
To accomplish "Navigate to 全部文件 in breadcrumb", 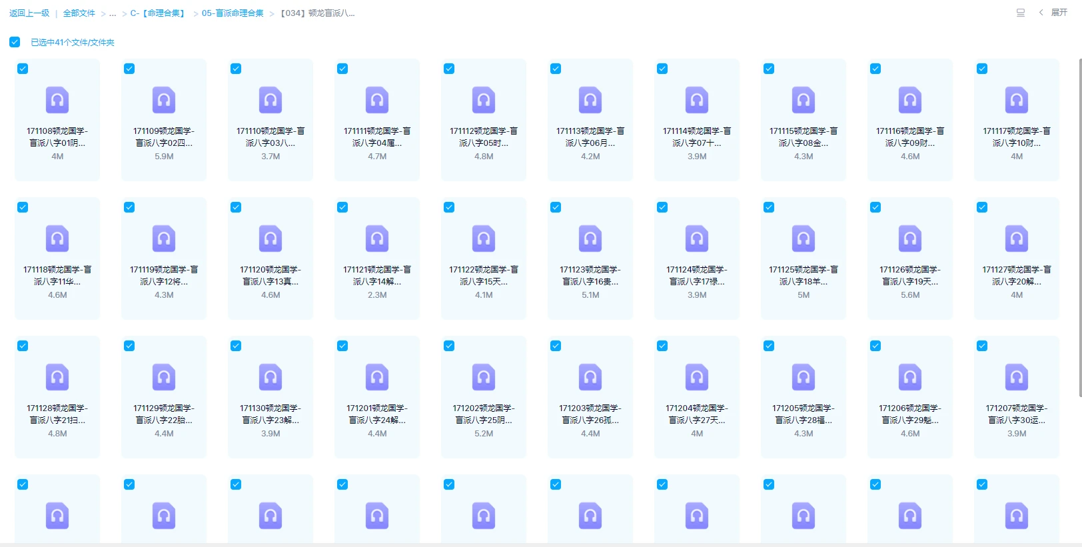I will coord(79,13).
